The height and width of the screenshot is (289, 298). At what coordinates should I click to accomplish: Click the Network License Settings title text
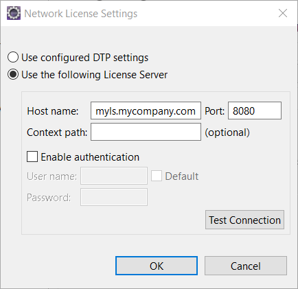(81, 14)
